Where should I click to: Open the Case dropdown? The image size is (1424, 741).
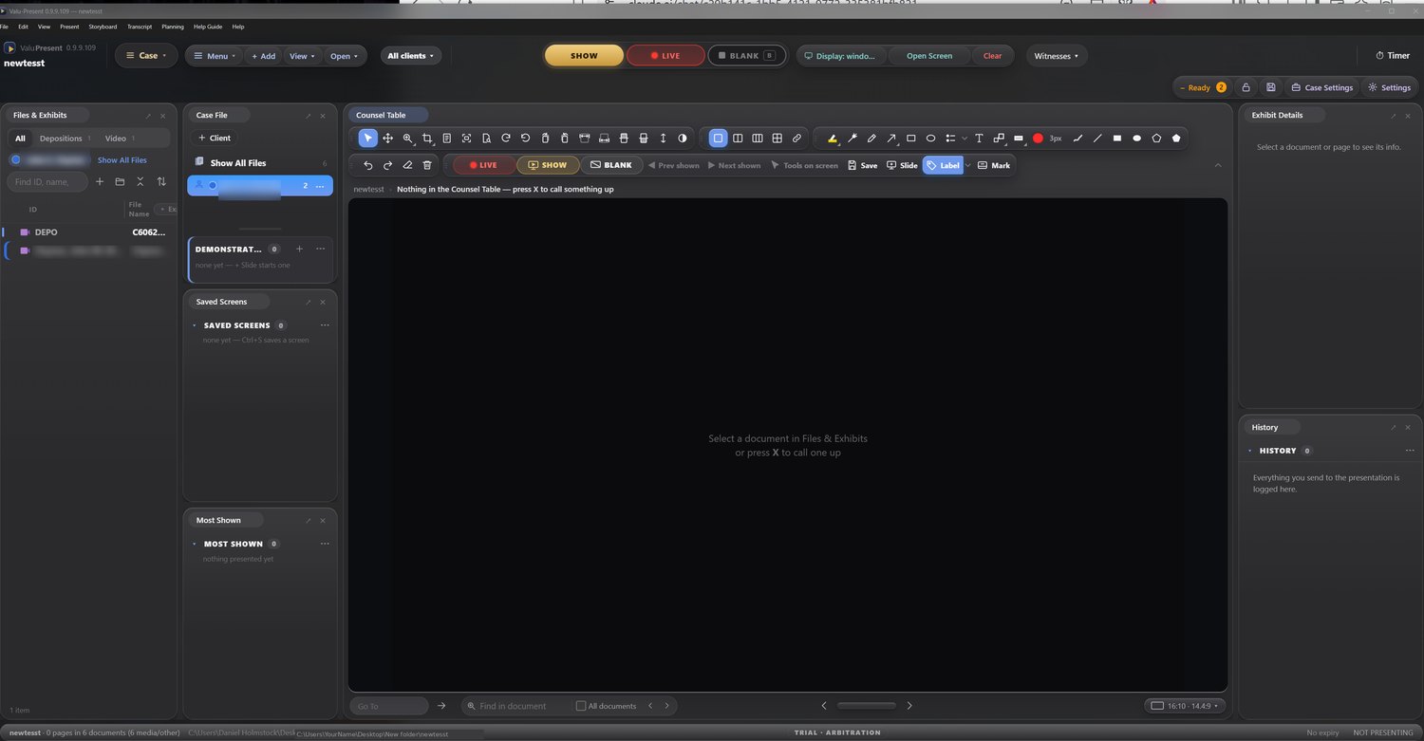pyautogui.click(x=146, y=56)
